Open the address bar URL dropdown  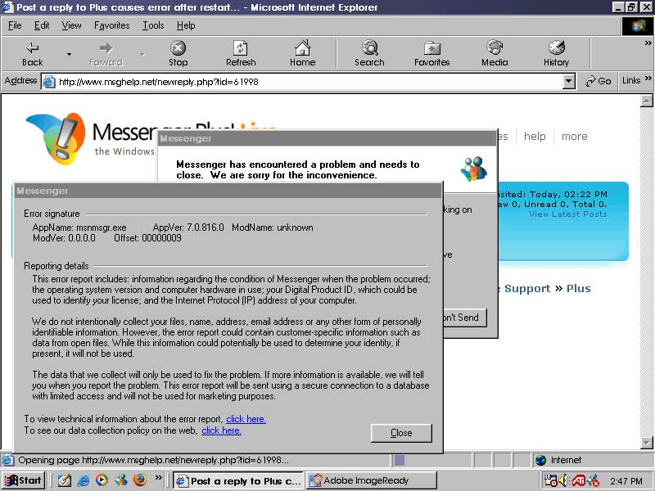pyautogui.click(x=569, y=81)
